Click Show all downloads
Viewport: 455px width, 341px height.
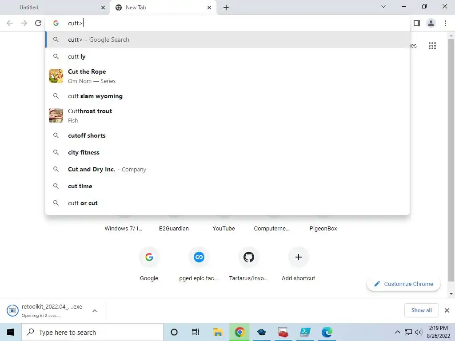(x=421, y=310)
